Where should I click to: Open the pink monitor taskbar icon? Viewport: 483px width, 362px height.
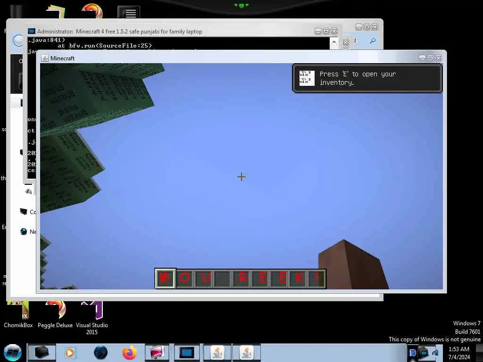tap(157, 353)
